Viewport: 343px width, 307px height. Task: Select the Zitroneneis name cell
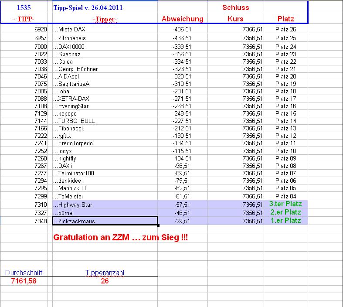click(105, 38)
